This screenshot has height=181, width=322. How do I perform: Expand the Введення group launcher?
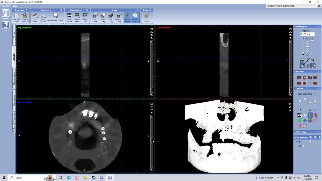click(27, 10)
